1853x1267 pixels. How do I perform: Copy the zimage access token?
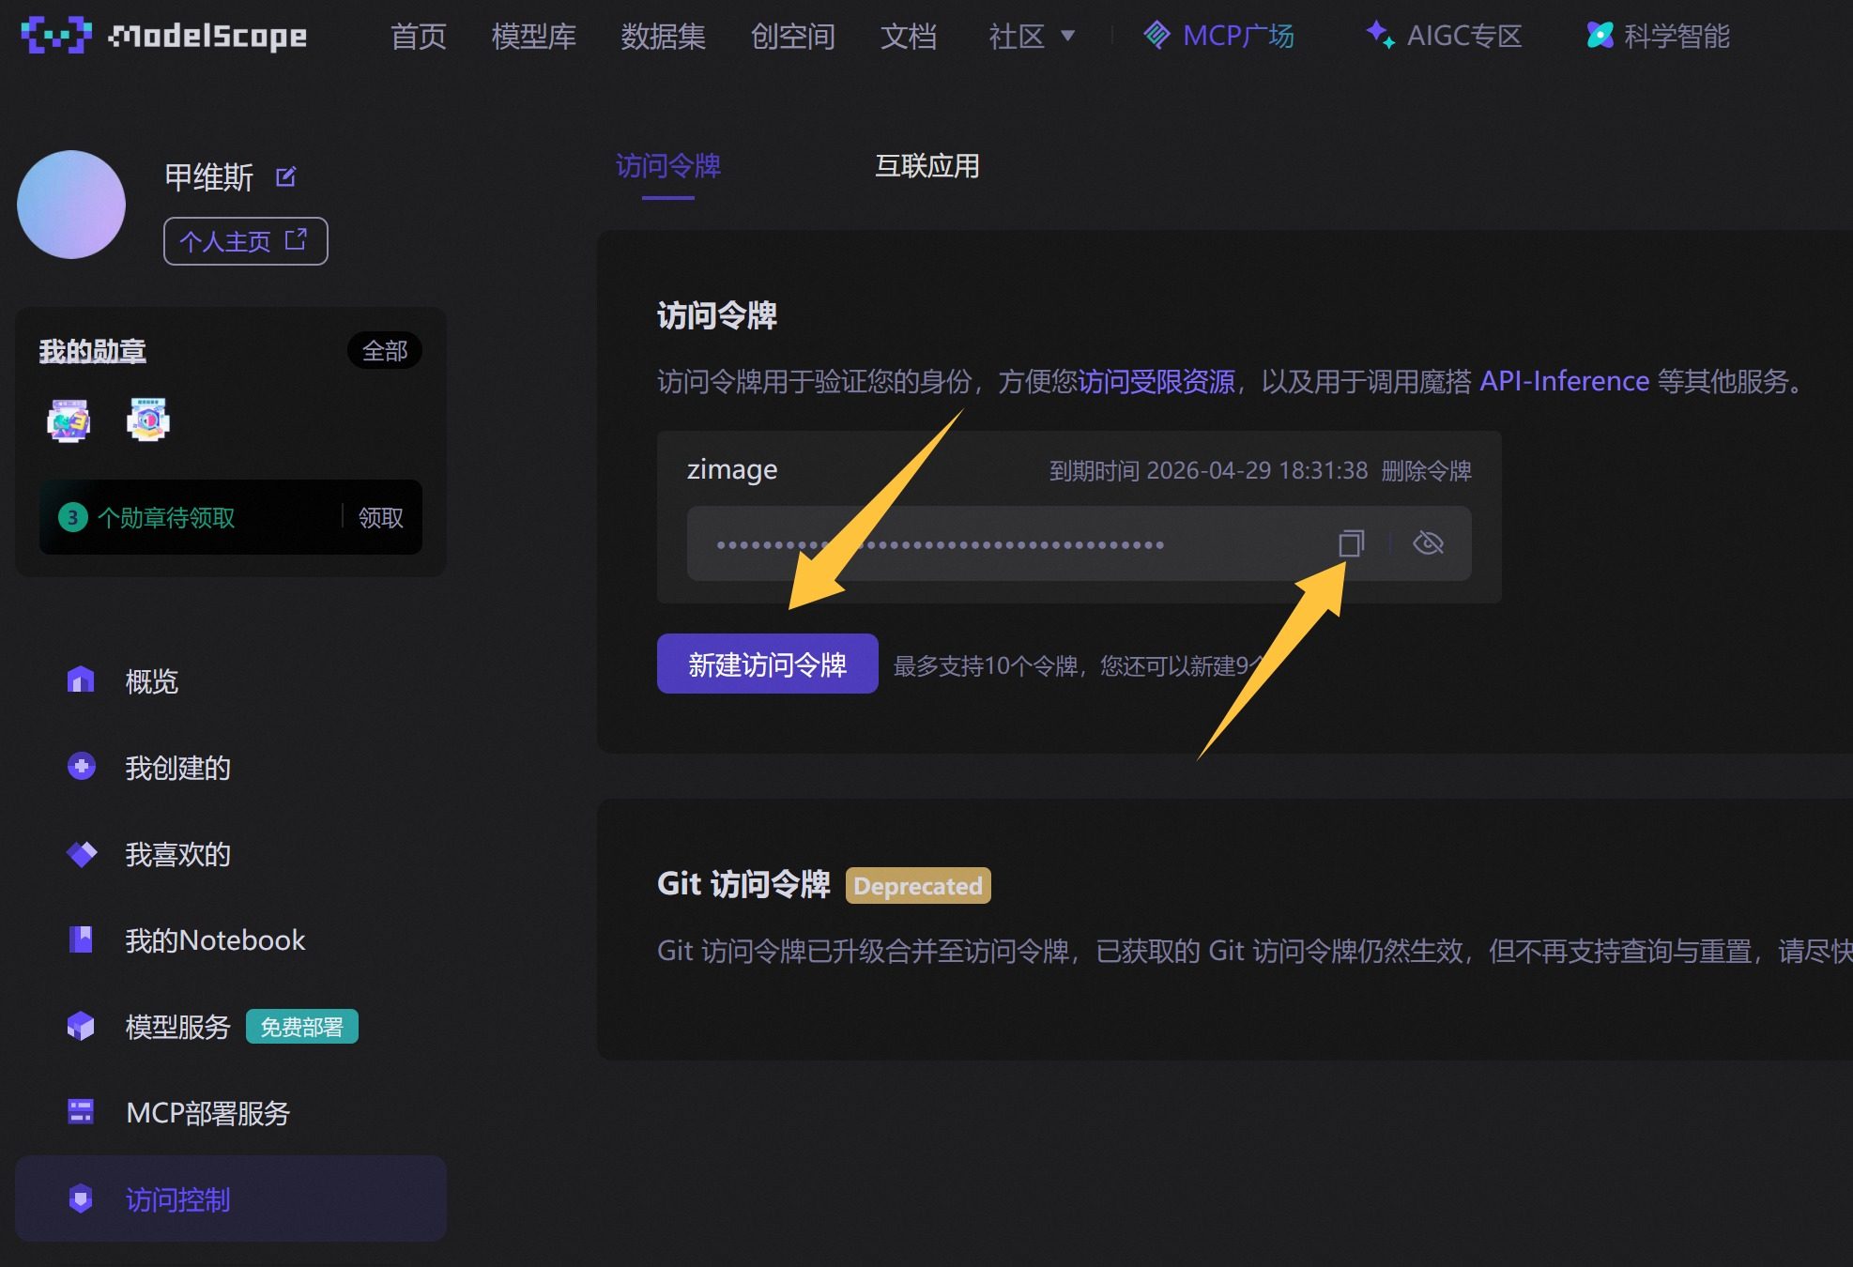[x=1351, y=543]
